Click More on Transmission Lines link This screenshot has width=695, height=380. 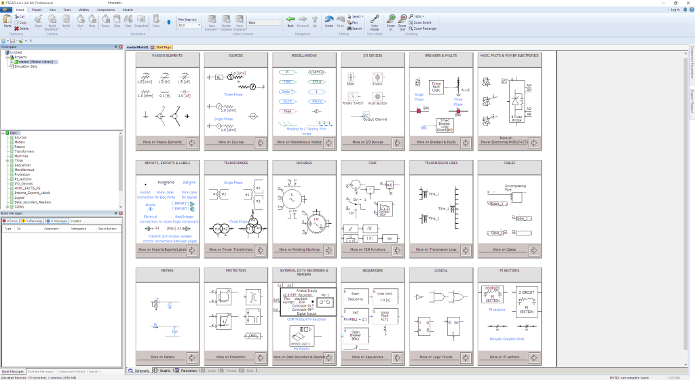pos(435,250)
